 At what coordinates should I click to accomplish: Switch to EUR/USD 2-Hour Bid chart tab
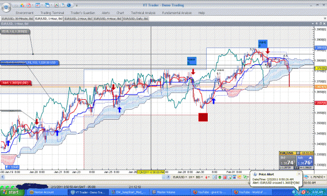click(78, 19)
